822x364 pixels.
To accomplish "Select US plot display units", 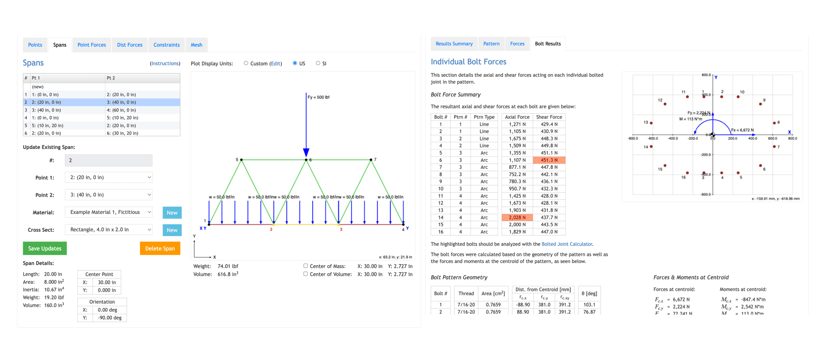I will click(295, 63).
